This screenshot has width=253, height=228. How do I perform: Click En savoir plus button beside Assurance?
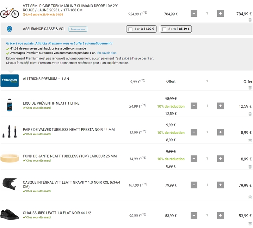click(x=78, y=29)
